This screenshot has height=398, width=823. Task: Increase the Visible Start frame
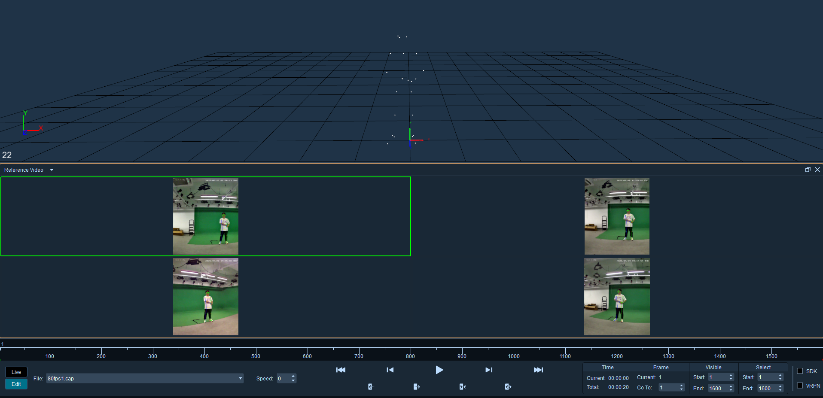[x=731, y=375]
